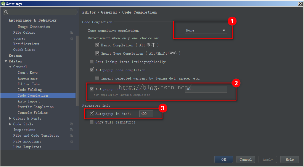Click the project-level icon beside Code Style

[x=71, y=124]
